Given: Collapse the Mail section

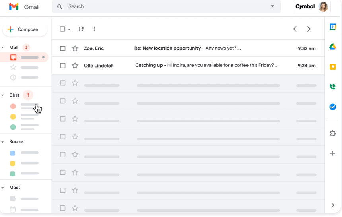Looking at the screenshot, I should pyautogui.click(x=3, y=47).
